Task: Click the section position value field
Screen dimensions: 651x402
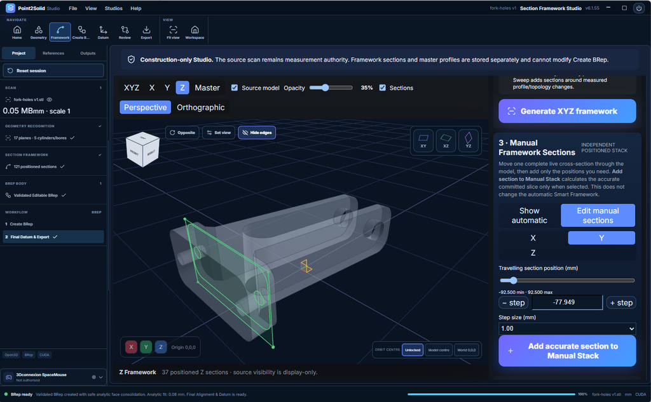Action: click(x=567, y=302)
